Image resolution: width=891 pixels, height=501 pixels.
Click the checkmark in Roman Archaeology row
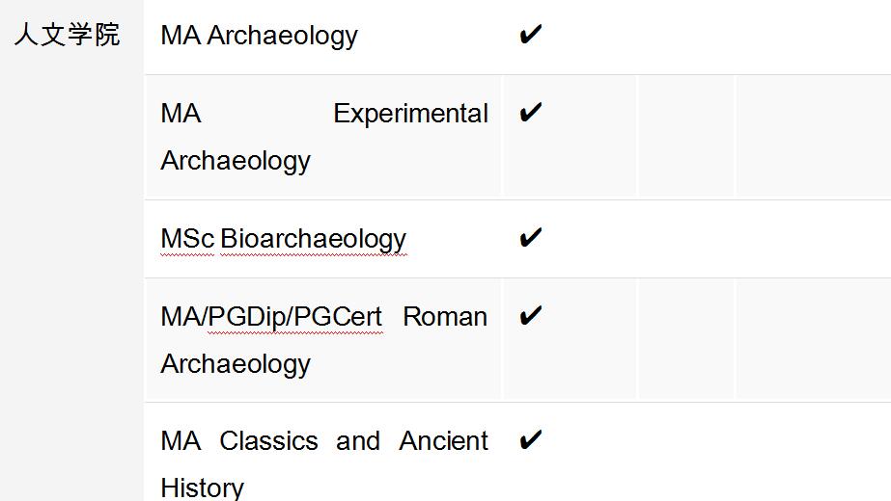click(531, 316)
